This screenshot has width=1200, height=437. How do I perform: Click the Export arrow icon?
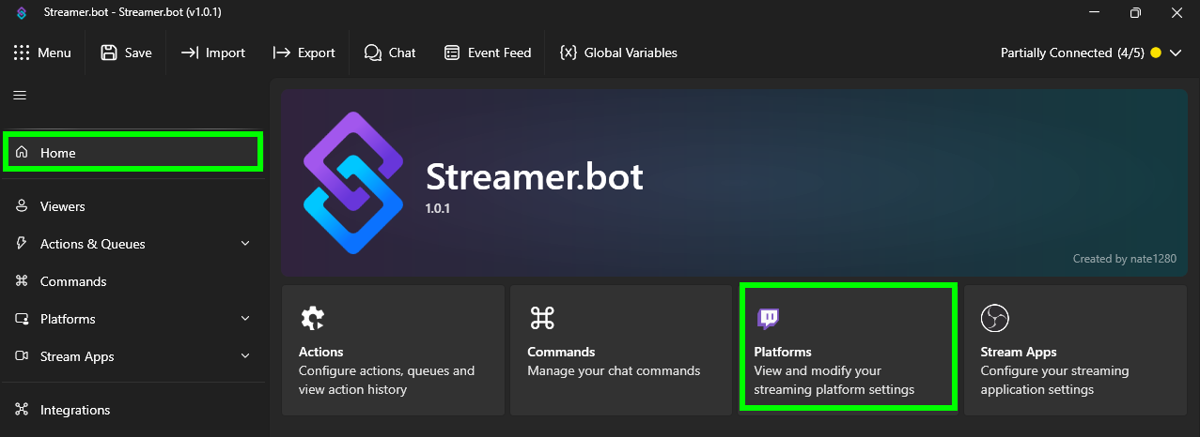coord(281,53)
